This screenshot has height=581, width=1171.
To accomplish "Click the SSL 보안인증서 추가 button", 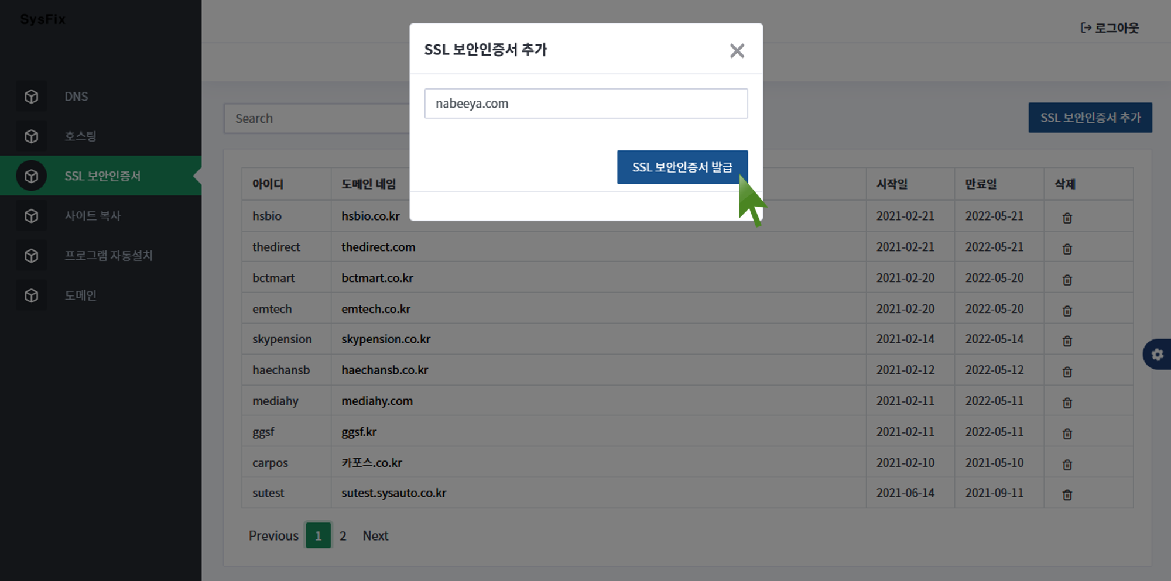I will click(1090, 118).
